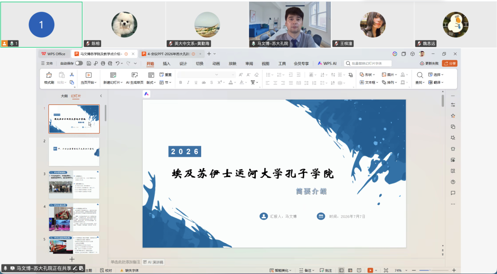Open the 文件 file menu

tap(47, 63)
